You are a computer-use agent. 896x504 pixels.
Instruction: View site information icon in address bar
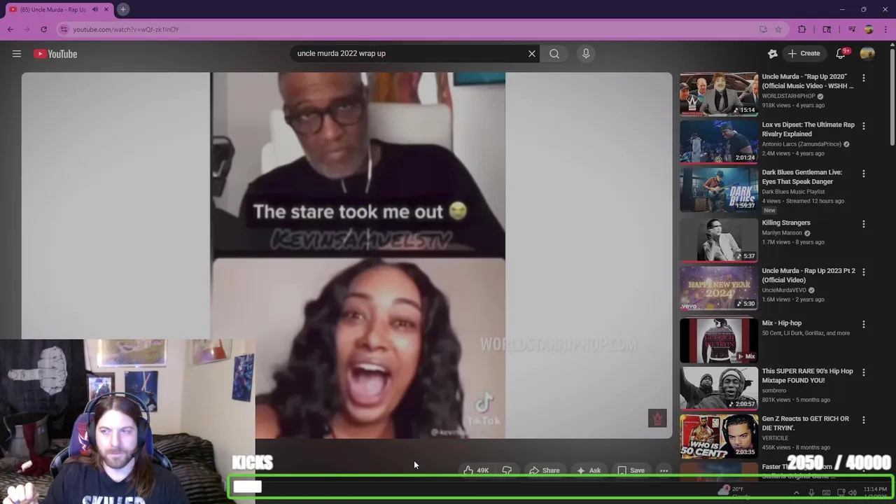64,29
